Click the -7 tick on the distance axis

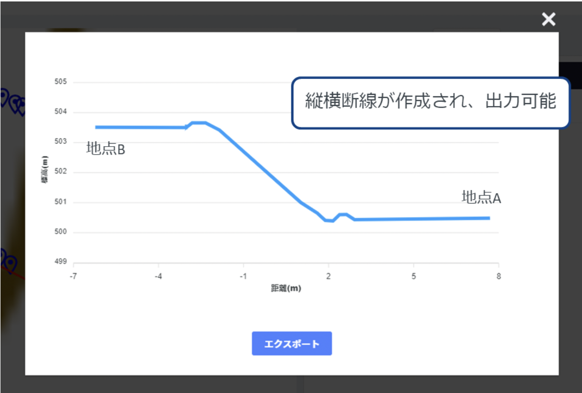[x=73, y=276]
